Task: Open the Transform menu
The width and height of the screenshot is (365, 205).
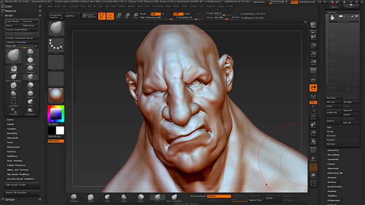Action: coord(211,6)
